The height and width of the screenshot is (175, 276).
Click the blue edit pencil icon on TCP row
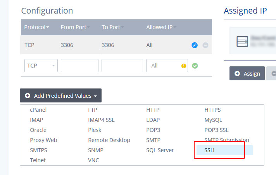tap(195, 45)
